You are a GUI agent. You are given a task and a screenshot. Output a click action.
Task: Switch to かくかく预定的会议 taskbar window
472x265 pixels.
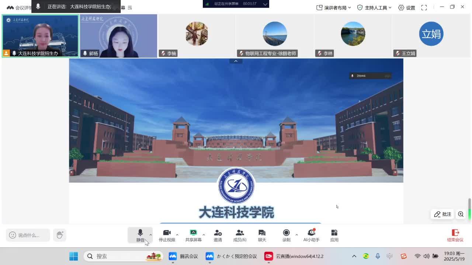click(232, 256)
